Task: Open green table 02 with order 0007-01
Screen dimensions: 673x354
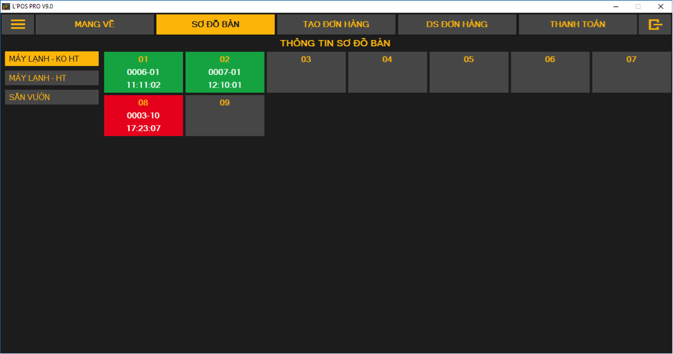Action: [225, 72]
